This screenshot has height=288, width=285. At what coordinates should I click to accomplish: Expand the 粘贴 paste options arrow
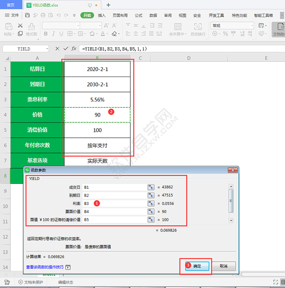(x=14, y=34)
